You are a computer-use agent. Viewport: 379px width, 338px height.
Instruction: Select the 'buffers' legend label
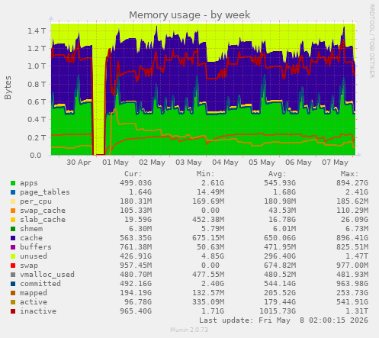pos(36,247)
